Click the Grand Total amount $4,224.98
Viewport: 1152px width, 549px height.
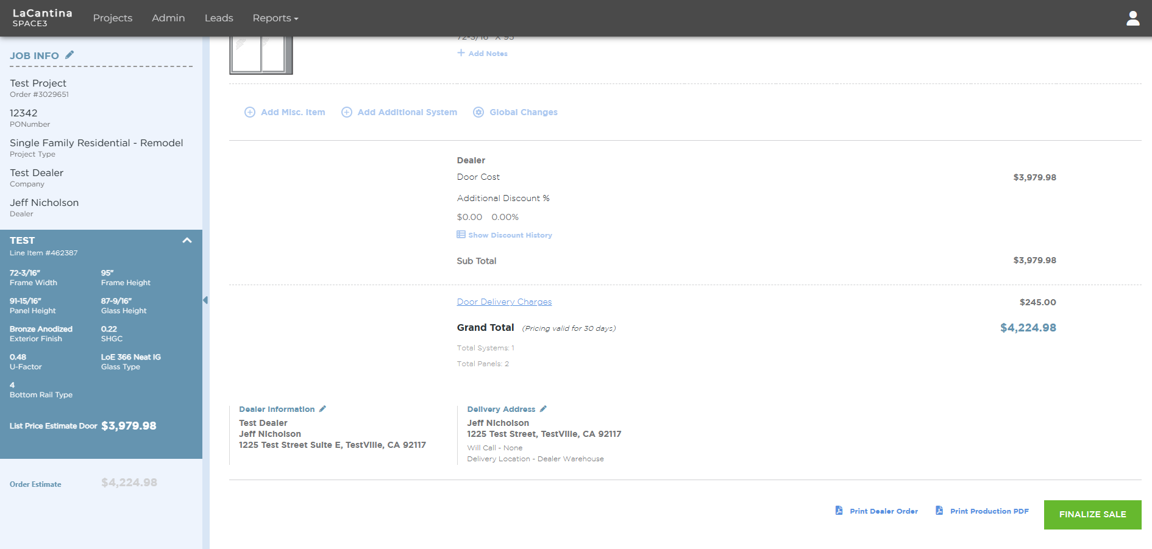pyautogui.click(x=1028, y=328)
